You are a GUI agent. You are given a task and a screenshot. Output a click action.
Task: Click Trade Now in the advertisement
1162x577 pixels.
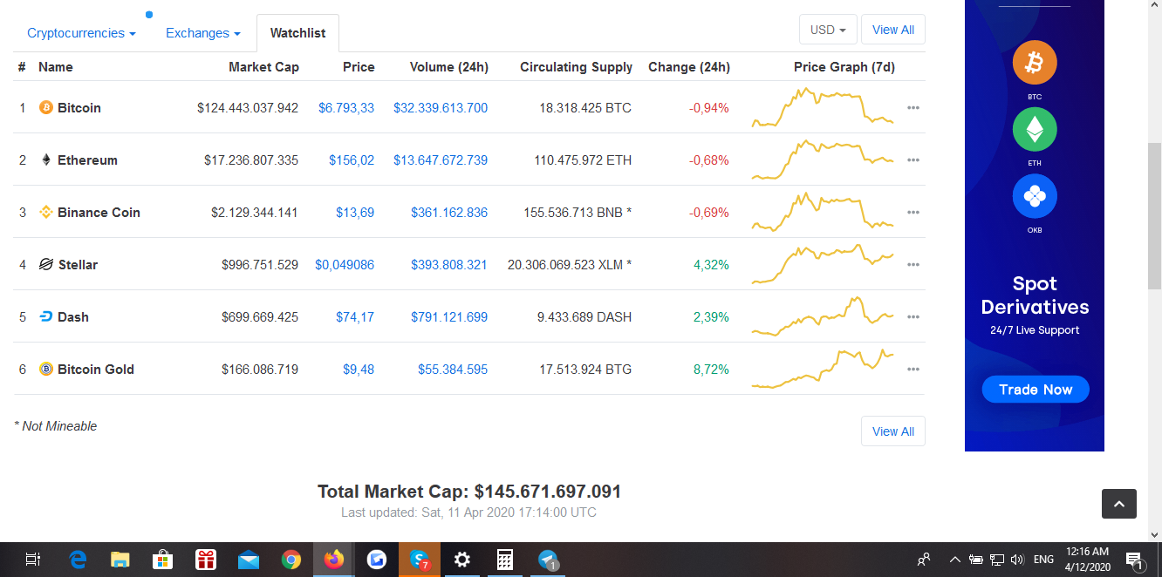[x=1036, y=390]
